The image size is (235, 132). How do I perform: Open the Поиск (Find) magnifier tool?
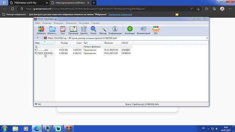click(93, 30)
